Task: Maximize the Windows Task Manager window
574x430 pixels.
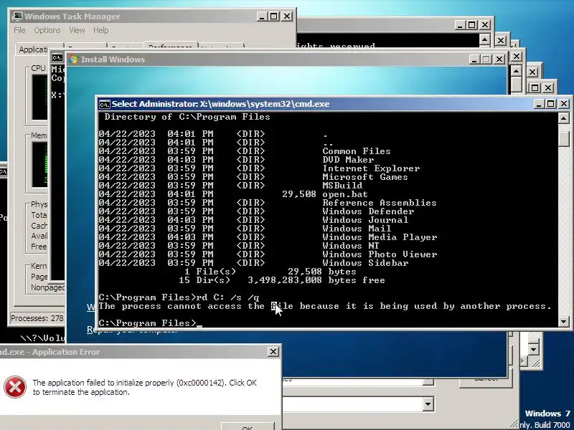Action: [274, 16]
